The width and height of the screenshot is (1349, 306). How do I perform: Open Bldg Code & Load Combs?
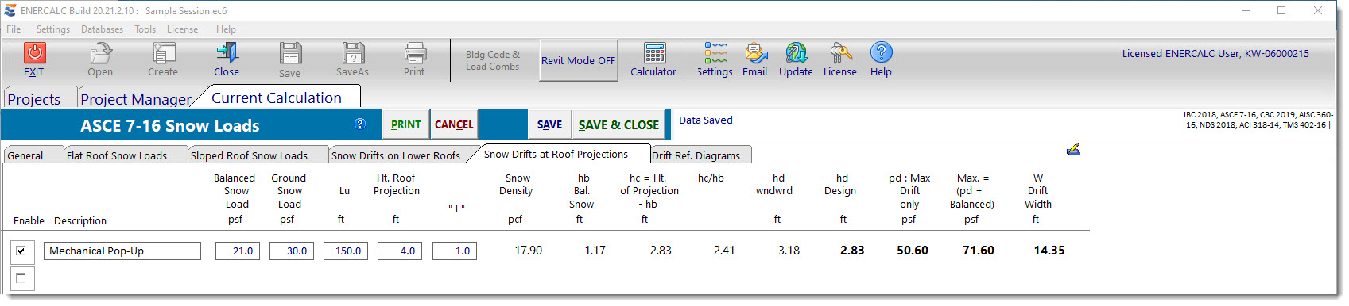[493, 60]
